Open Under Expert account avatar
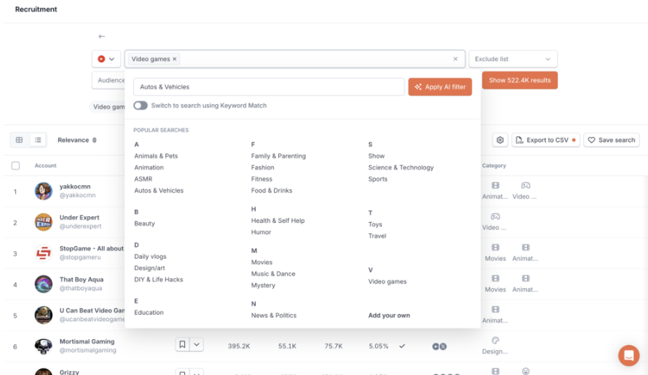 pos(44,222)
